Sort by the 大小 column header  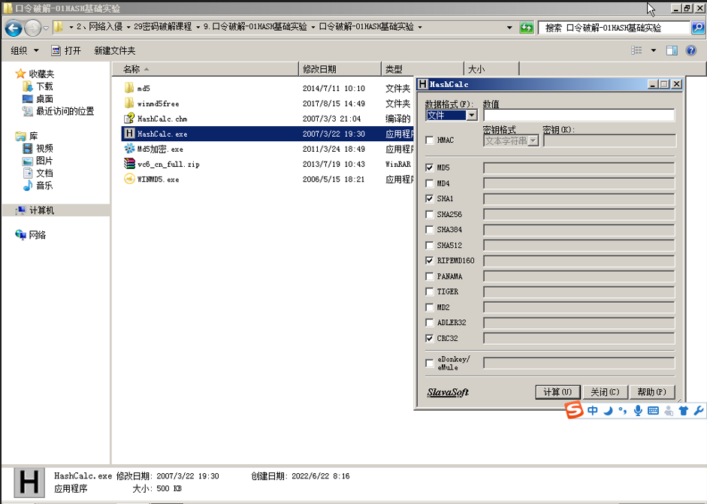[x=491, y=69]
